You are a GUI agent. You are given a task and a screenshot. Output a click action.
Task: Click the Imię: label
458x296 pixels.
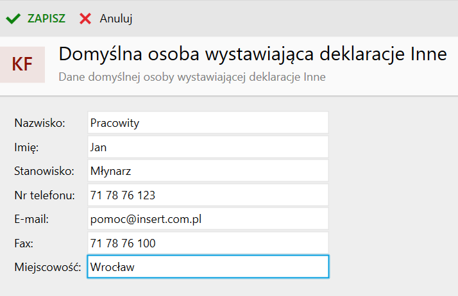point(26,147)
